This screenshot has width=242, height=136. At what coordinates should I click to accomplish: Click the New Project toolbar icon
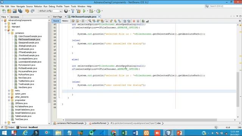tap(9, 11)
